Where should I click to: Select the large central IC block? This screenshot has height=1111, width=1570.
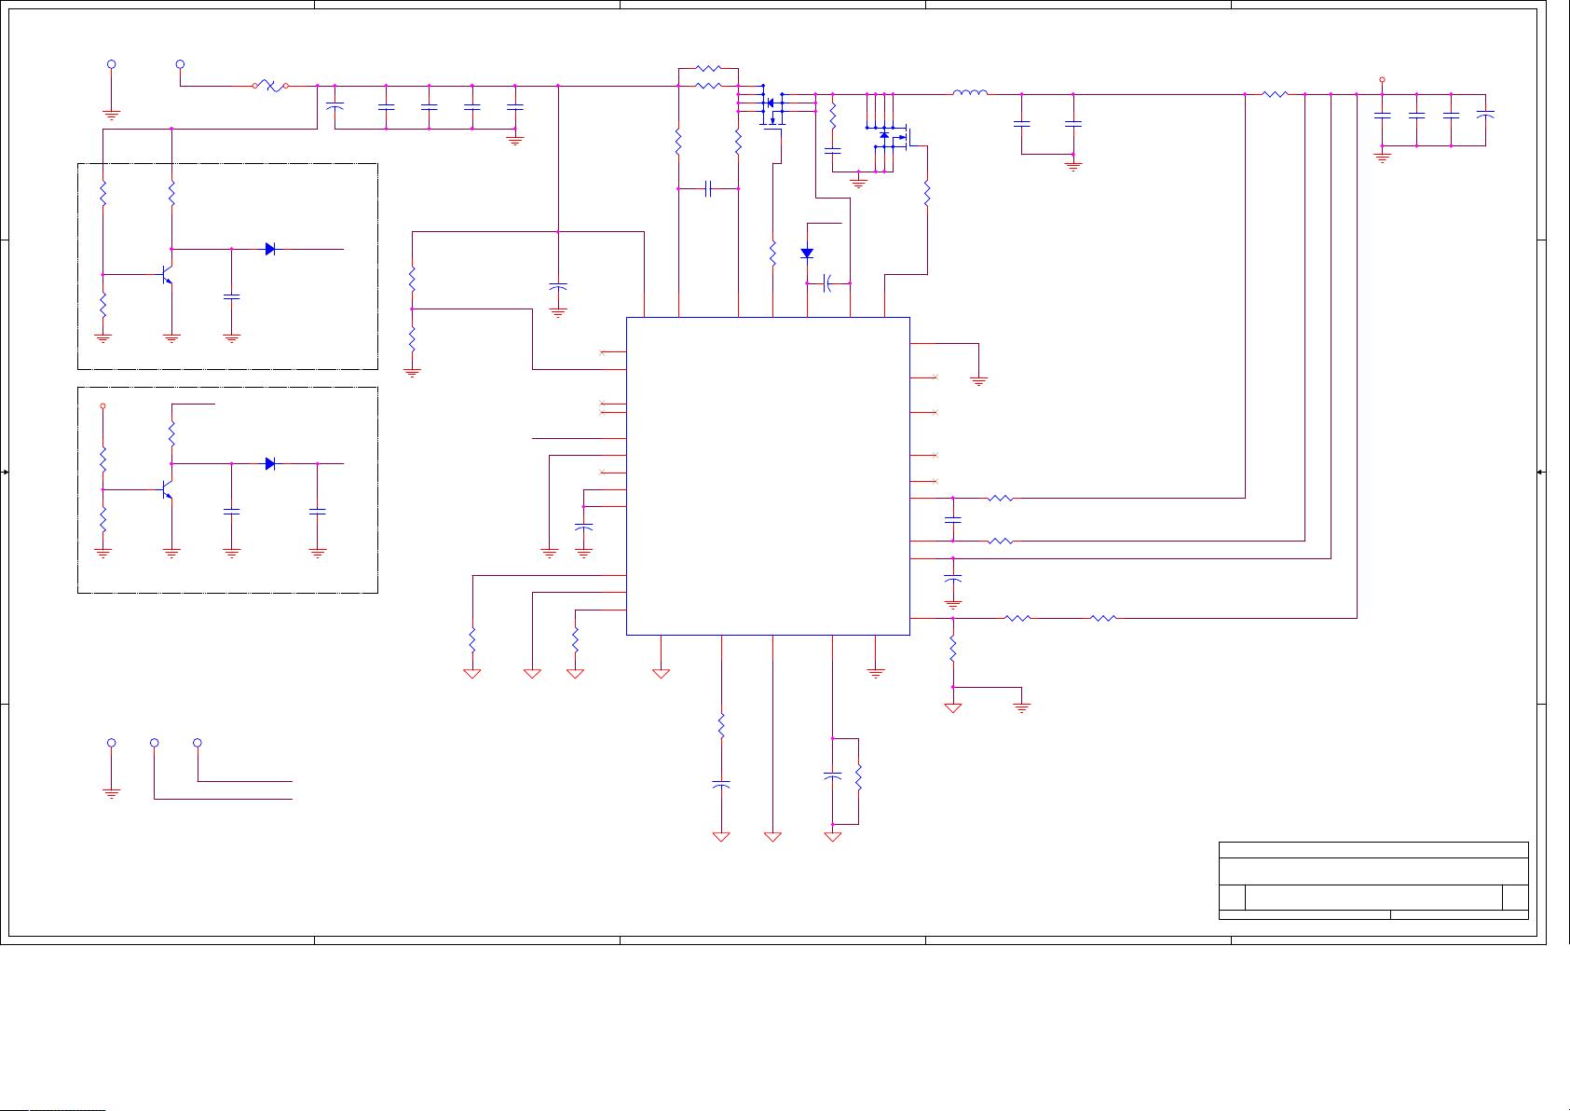[768, 476]
